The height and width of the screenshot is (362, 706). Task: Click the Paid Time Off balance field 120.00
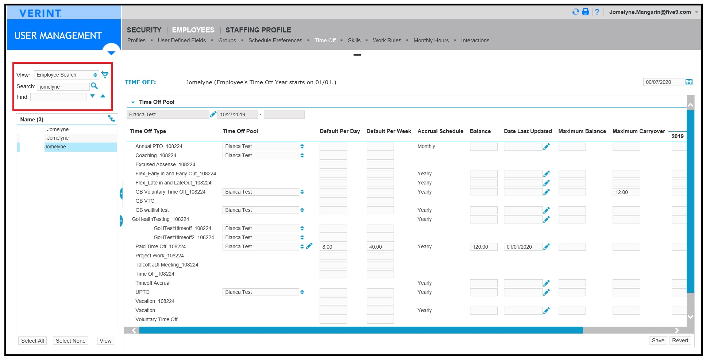pyautogui.click(x=483, y=247)
